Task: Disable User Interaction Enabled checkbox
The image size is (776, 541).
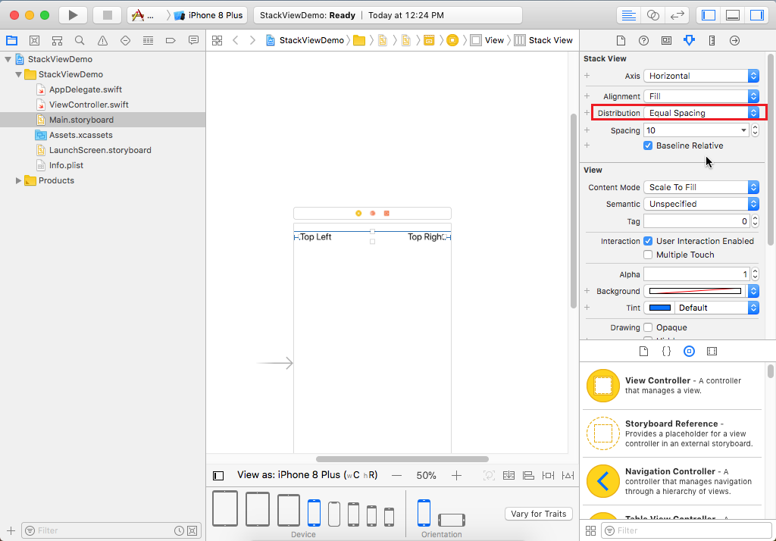Action: point(648,241)
